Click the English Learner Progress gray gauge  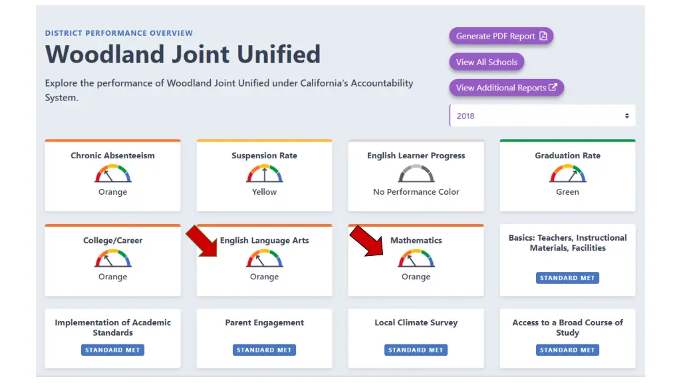point(416,174)
